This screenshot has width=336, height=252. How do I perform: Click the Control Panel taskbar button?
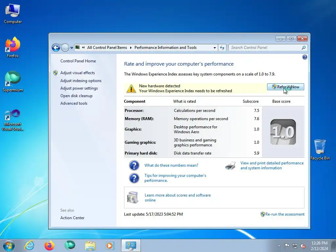(131, 245)
